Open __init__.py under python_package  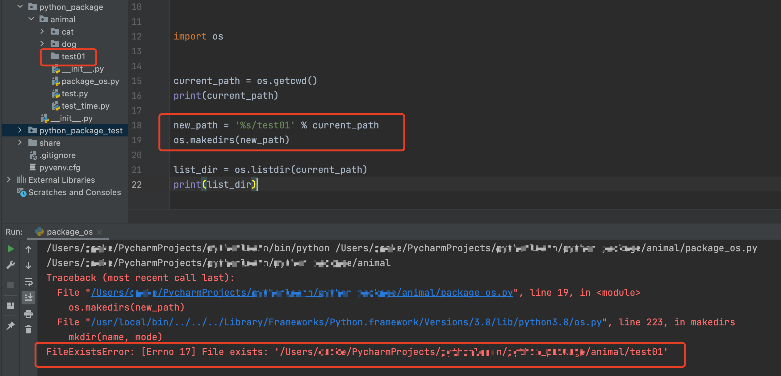[x=67, y=118]
